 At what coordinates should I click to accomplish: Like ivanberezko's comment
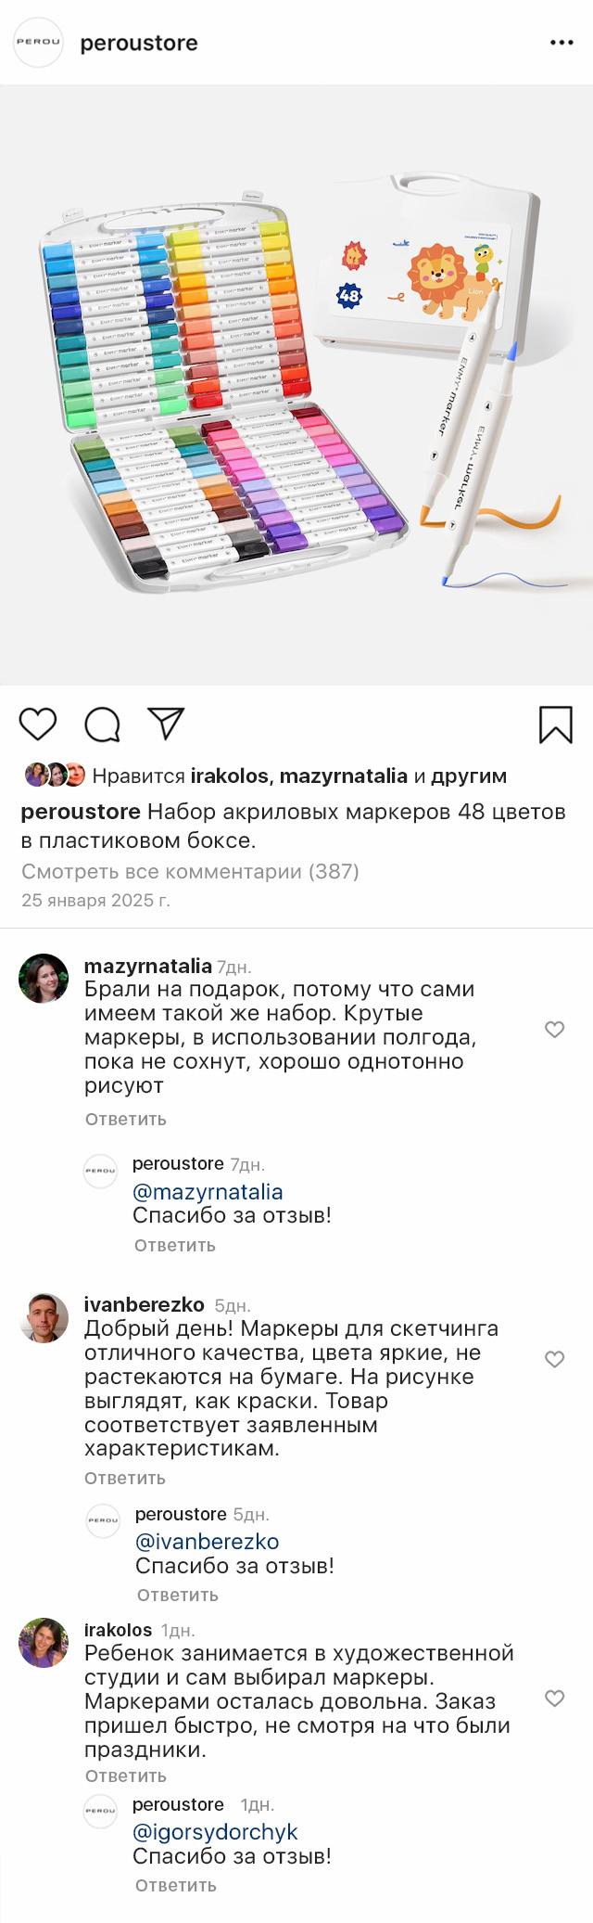click(554, 1359)
